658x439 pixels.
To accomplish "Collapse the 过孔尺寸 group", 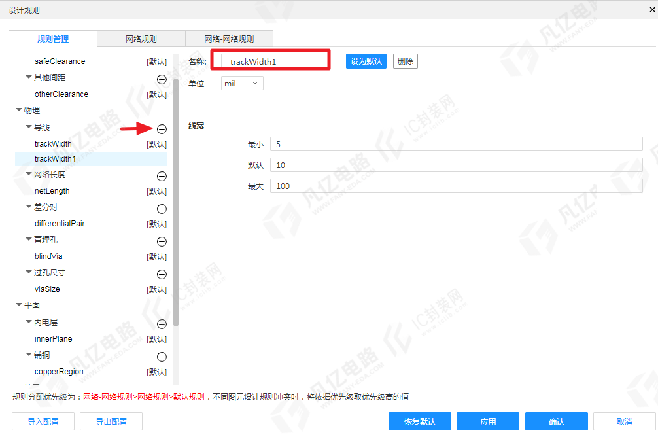I will [29, 272].
